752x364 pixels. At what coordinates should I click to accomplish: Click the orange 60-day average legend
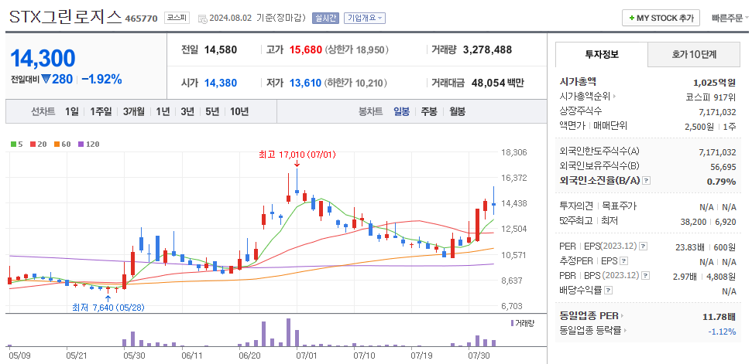click(63, 144)
